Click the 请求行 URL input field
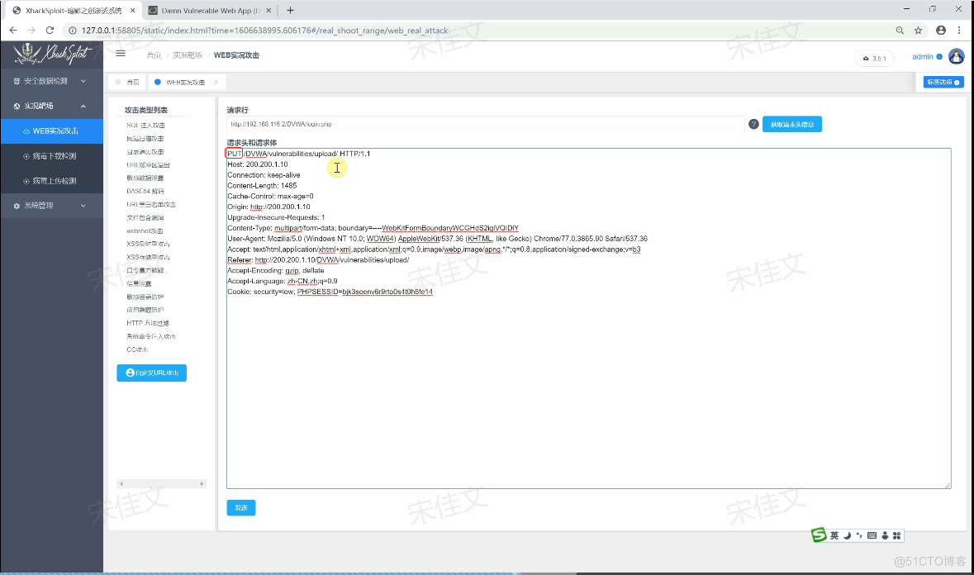974x575 pixels. click(x=485, y=124)
